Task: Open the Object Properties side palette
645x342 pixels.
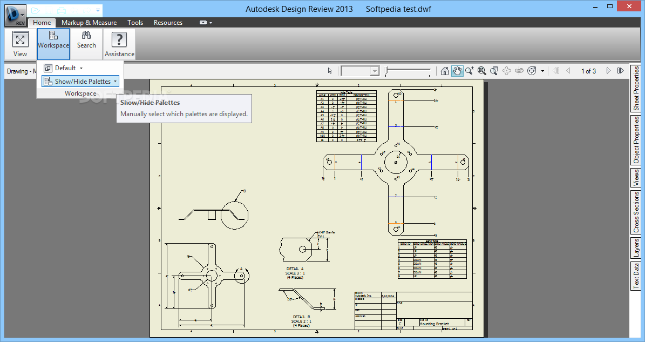Action: click(x=636, y=140)
